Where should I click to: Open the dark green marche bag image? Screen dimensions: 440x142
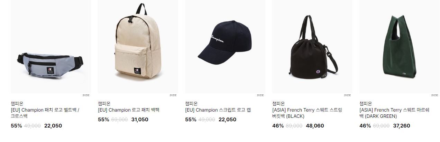(400, 46)
